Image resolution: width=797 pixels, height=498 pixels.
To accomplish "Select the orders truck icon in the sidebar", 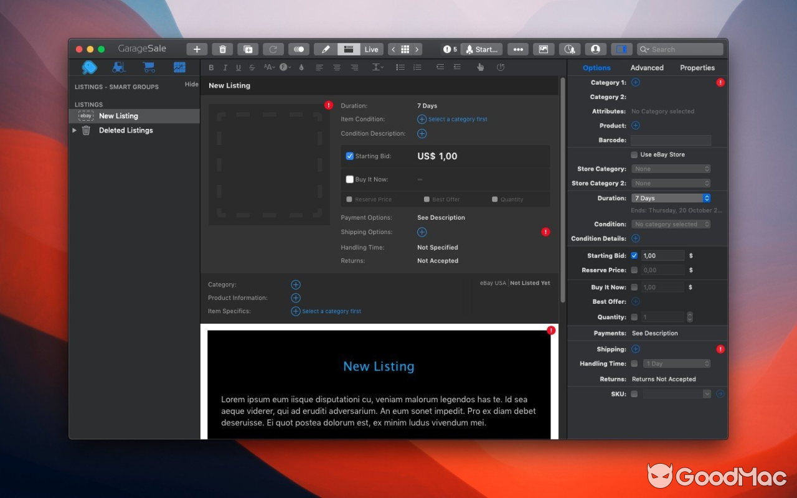I will (x=119, y=67).
